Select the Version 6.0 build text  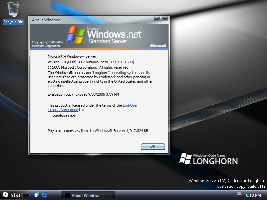(x=91, y=62)
